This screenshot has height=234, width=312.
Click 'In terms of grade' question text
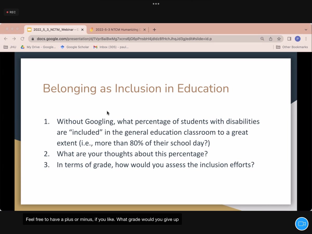click(155, 165)
